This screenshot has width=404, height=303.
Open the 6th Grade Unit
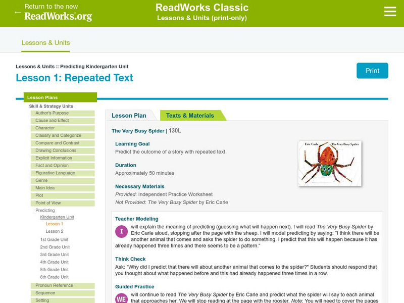(x=55, y=277)
